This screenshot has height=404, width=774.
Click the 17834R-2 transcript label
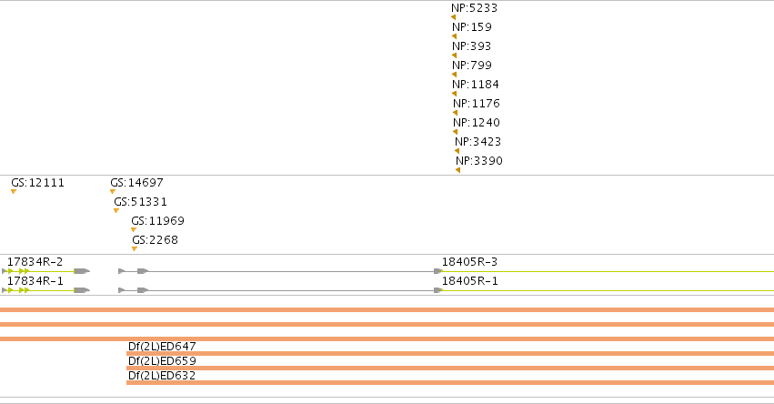click(x=35, y=262)
